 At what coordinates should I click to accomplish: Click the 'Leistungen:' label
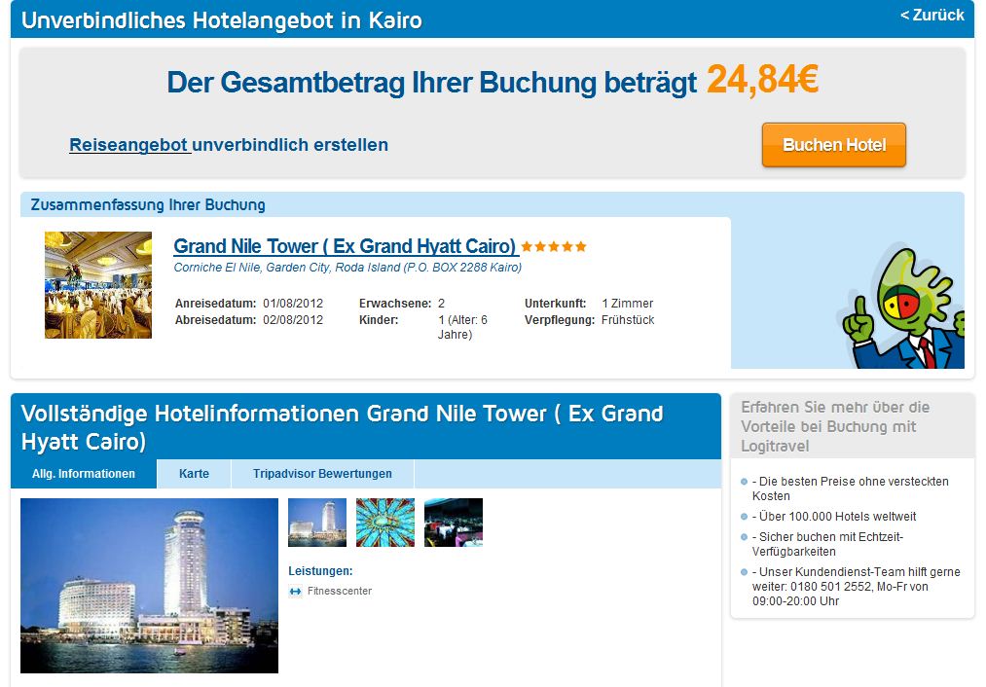pyautogui.click(x=320, y=571)
